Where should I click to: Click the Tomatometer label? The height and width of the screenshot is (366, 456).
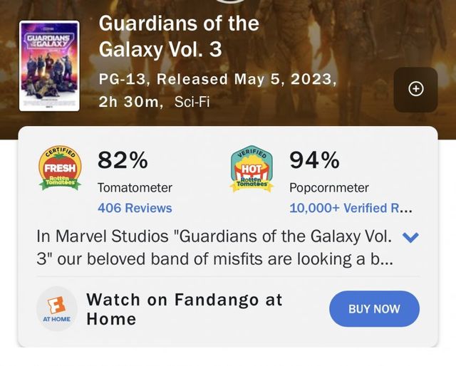point(135,188)
